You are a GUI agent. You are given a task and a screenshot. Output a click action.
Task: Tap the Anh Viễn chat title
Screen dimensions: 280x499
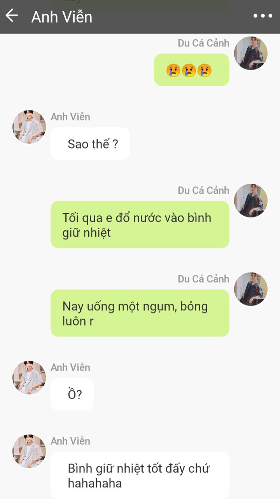point(62,17)
